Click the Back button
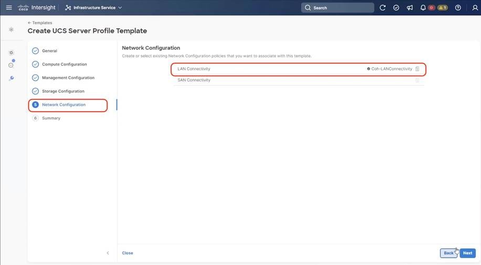 point(448,253)
